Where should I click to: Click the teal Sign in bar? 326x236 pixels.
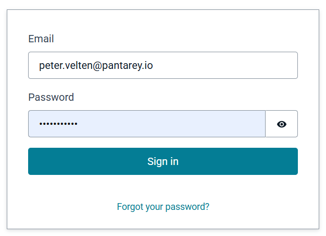[162, 161]
